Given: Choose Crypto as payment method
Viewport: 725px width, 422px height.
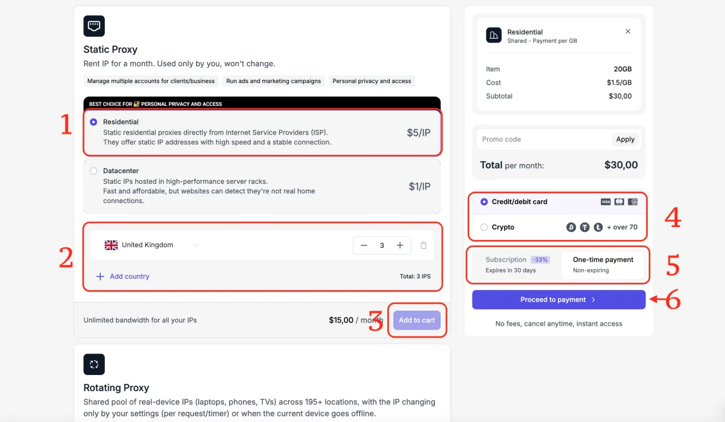Looking at the screenshot, I should coord(484,227).
